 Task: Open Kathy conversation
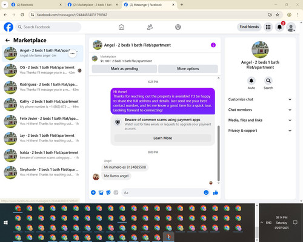pyautogui.click(x=42, y=105)
